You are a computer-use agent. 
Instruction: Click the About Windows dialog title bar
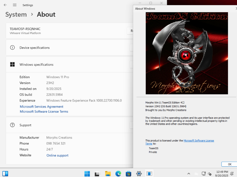[185, 9]
